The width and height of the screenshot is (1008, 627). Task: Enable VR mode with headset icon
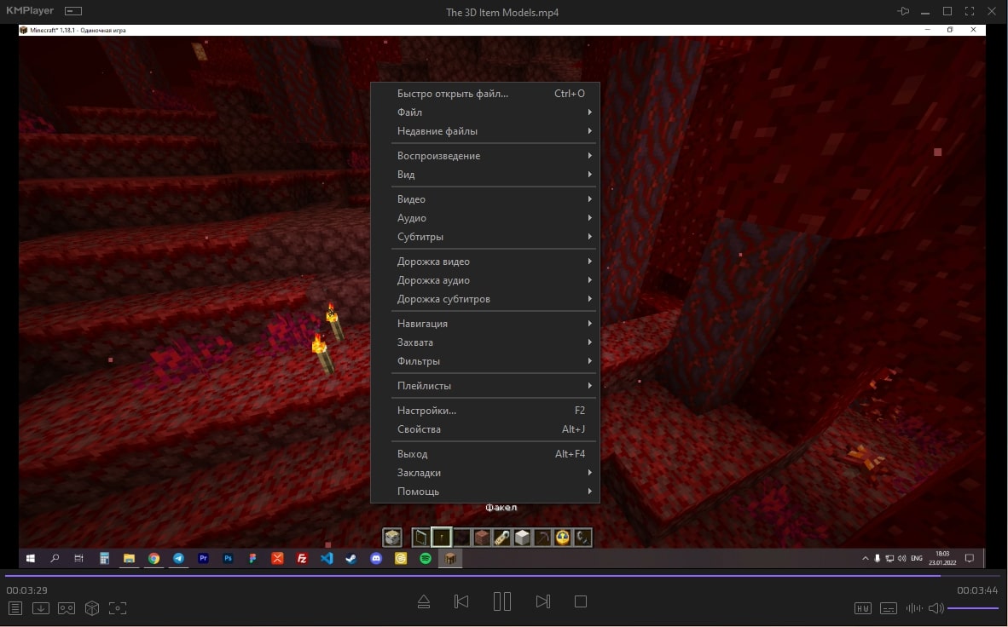click(x=67, y=608)
